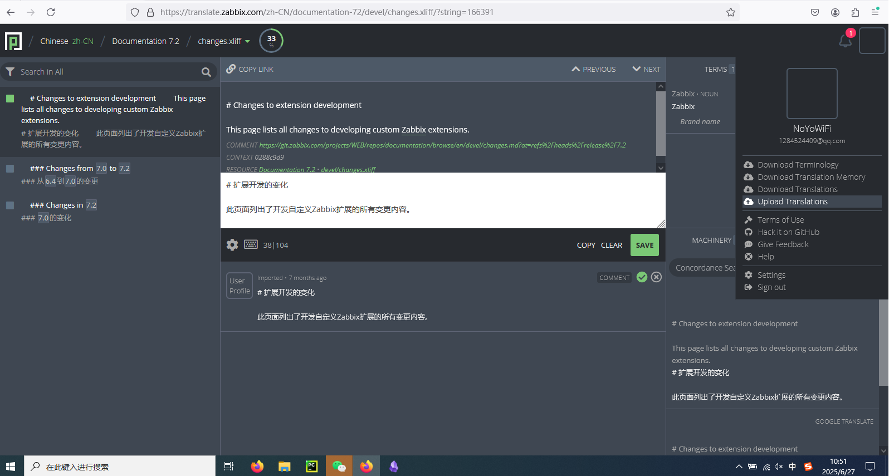Click the 33% progress circle
The height and width of the screenshot is (476, 894).
tap(271, 41)
